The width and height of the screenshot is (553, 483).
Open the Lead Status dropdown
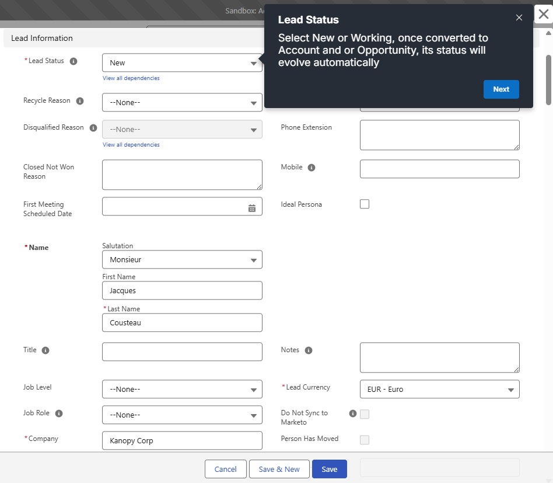(182, 63)
